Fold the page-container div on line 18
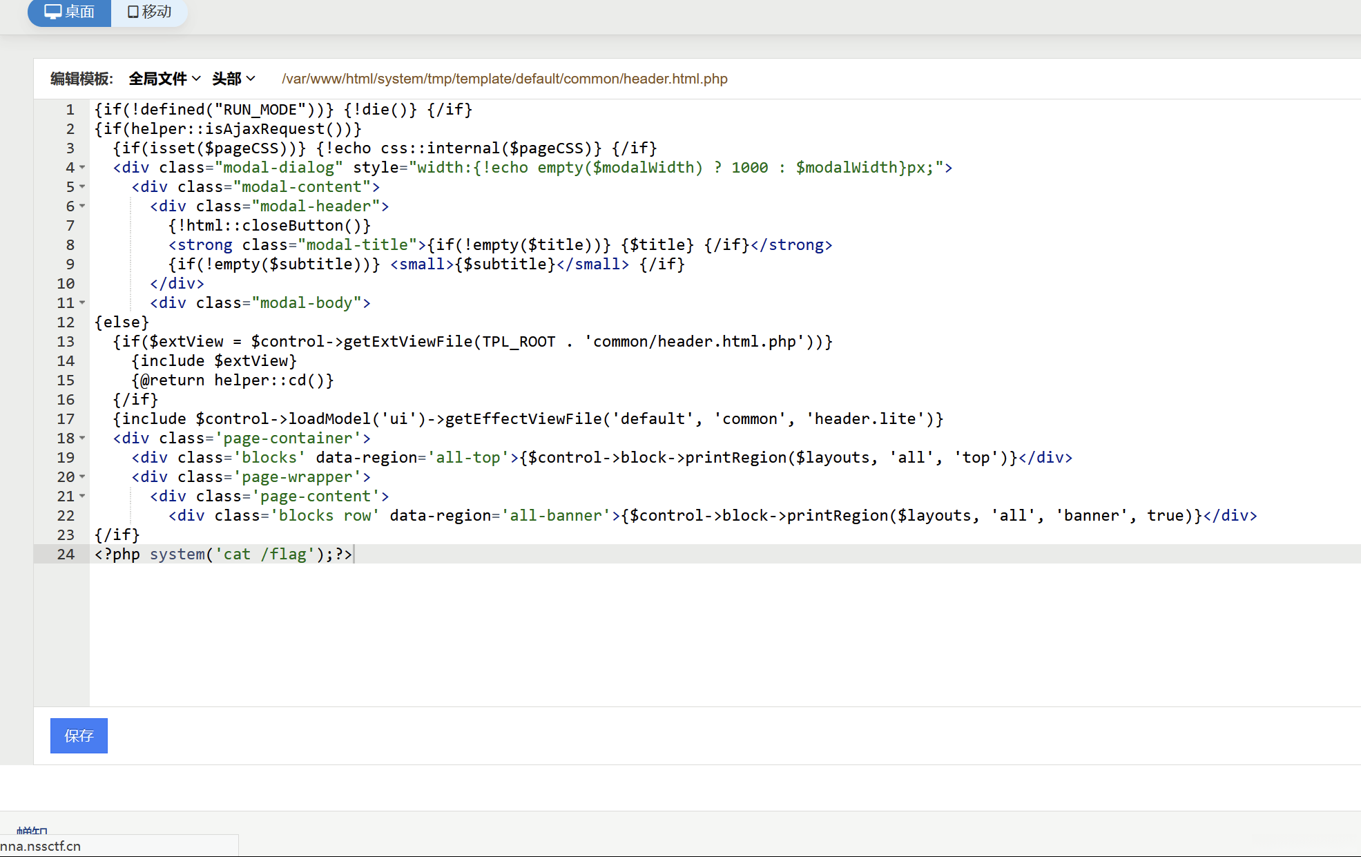Screen dimensions: 1361x857 pyautogui.click(x=82, y=439)
